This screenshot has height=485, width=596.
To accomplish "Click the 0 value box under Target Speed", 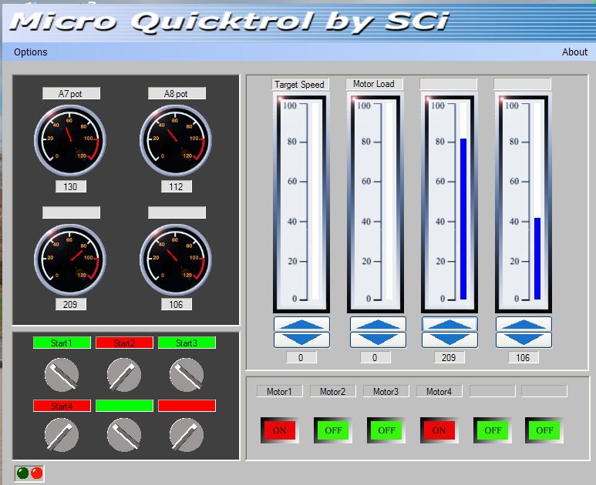I will coord(301,357).
